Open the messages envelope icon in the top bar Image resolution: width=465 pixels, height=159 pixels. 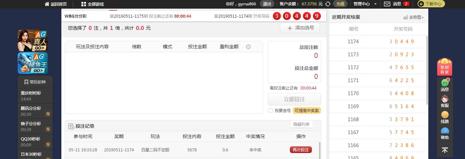pos(387,4)
